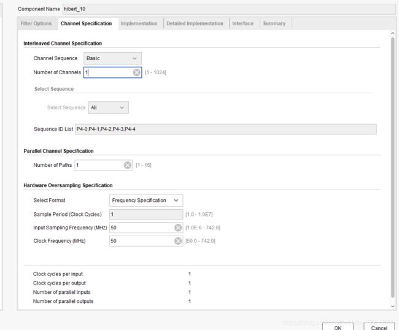The image size is (399, 330).
Task: Open the Select Format dropdown
Action: [x=146, y=201]
